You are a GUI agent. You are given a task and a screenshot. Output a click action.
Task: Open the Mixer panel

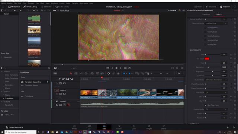click(198, 7)
